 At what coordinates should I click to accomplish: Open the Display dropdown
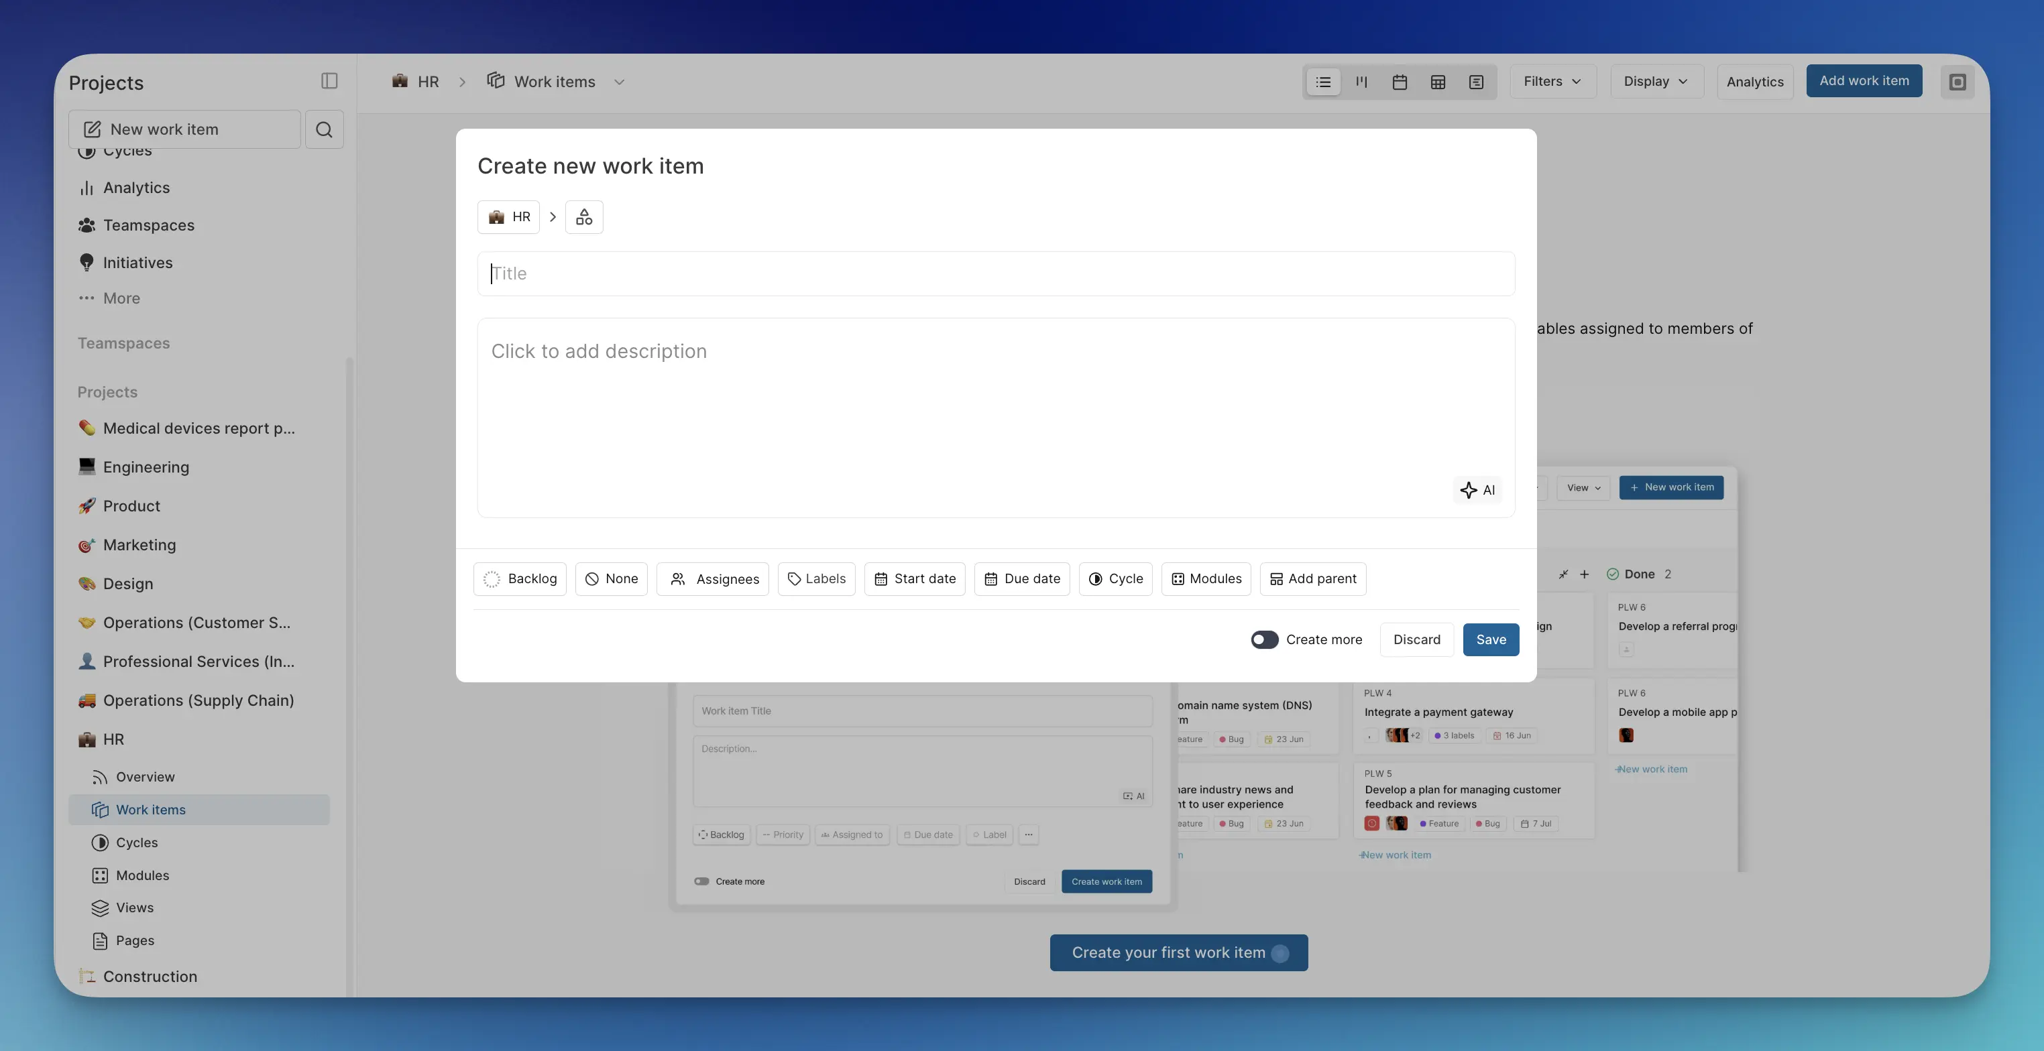[x=1657, y=82]
